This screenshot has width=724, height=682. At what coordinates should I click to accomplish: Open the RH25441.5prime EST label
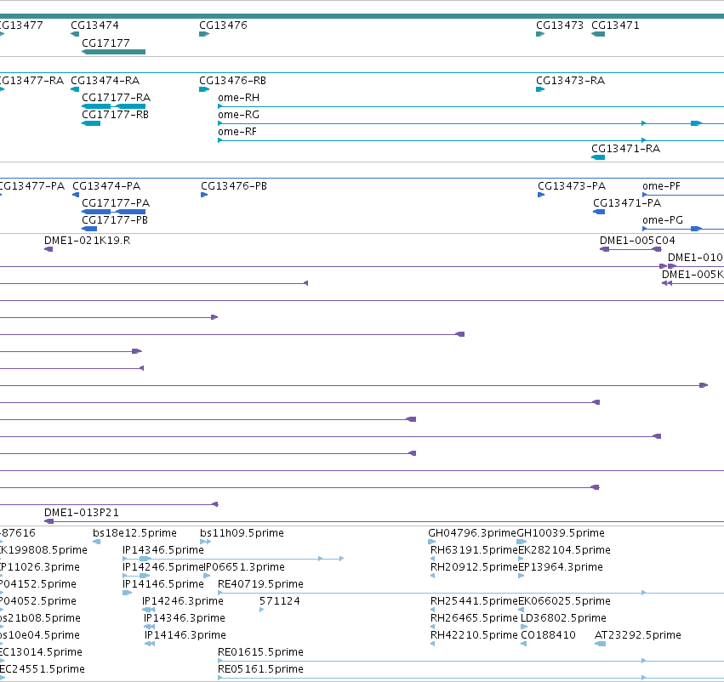pyautogui.click(x=474, y=602)
